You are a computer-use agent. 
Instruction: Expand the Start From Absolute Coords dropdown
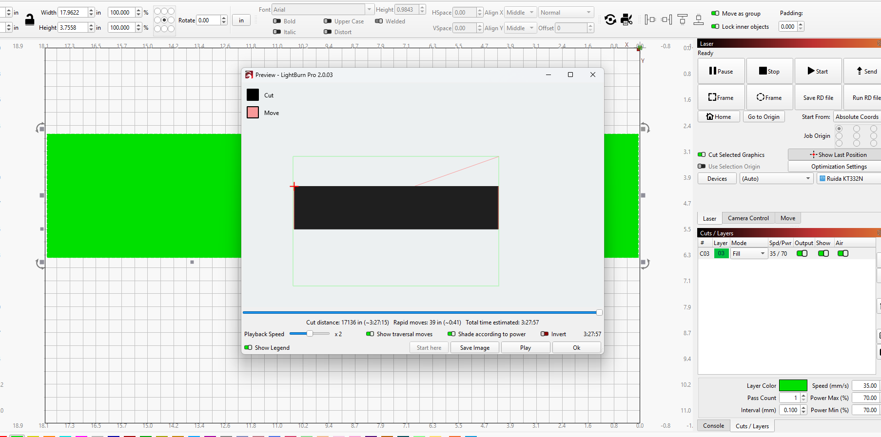[x=857, y=116]
